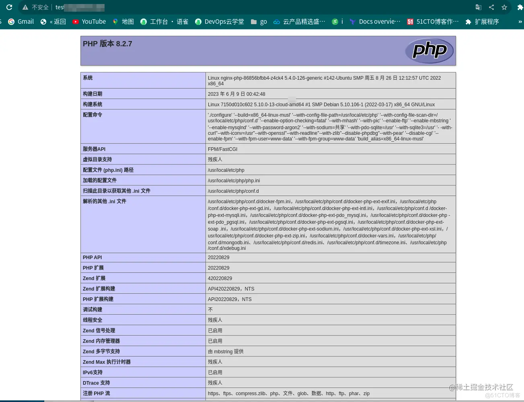
Task: Click the PHP logo in the header
Action: pyautogui.click(x=429, y=51)
